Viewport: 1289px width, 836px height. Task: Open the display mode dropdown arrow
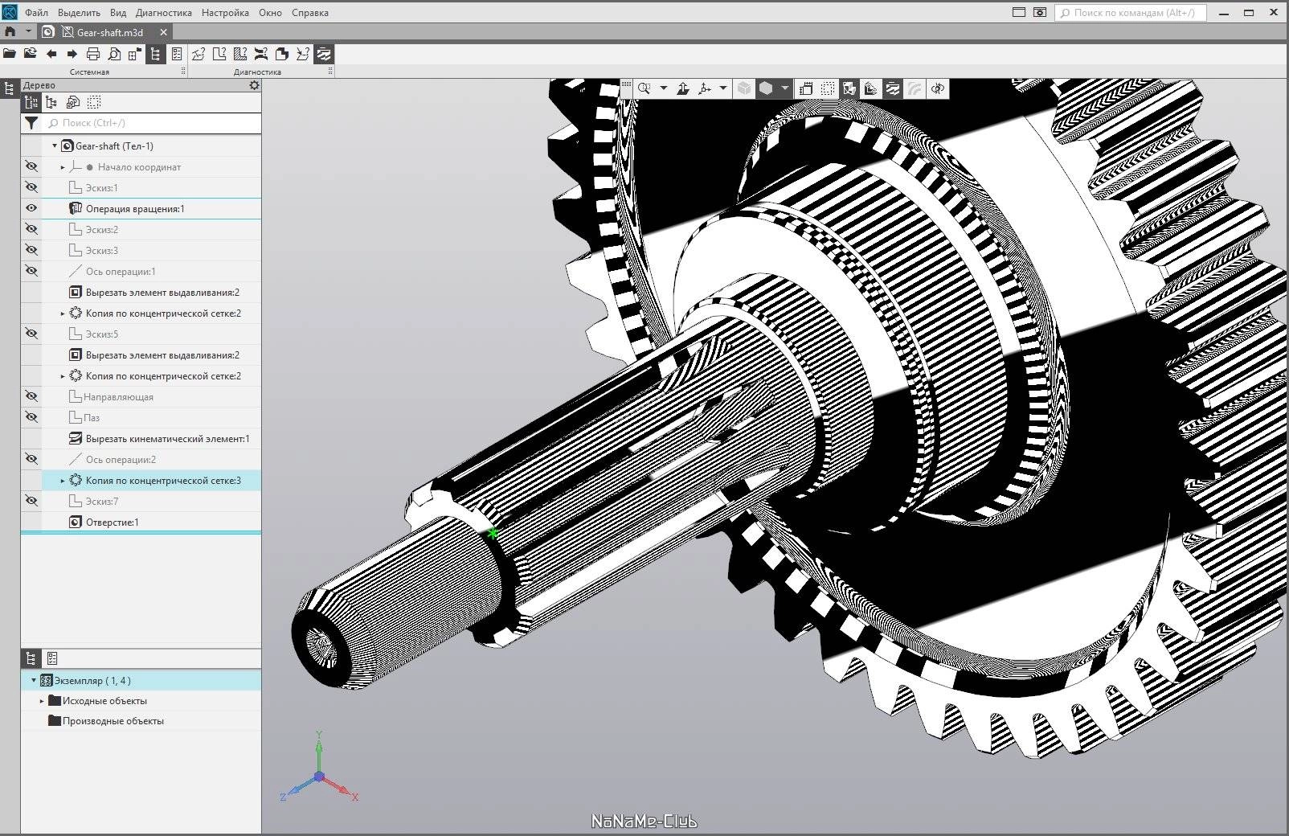point(785,88)
